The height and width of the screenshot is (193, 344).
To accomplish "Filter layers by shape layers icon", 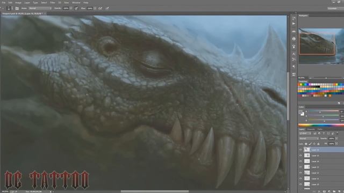I will [x=328, y=133].
